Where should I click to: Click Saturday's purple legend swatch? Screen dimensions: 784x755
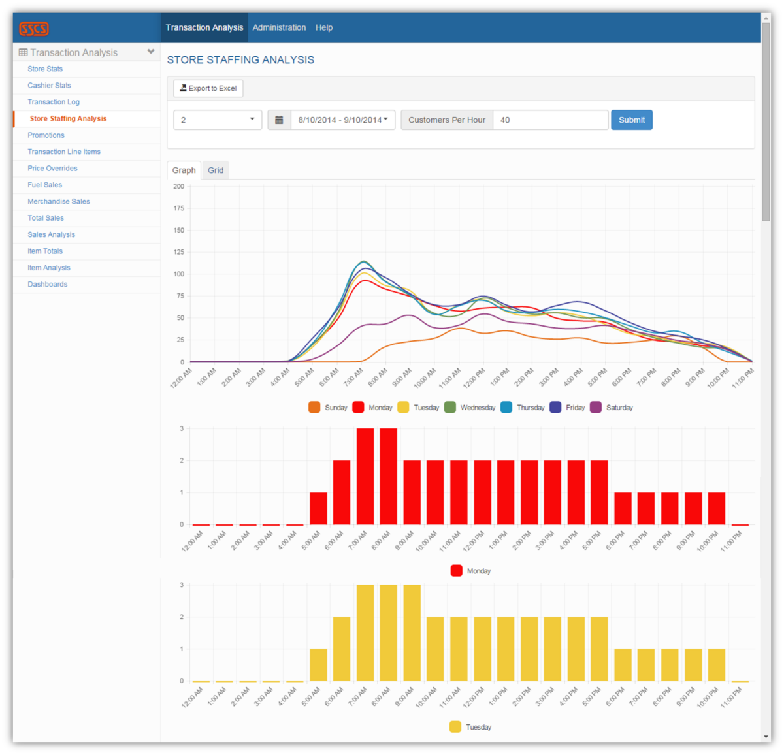tap(595, 407)
